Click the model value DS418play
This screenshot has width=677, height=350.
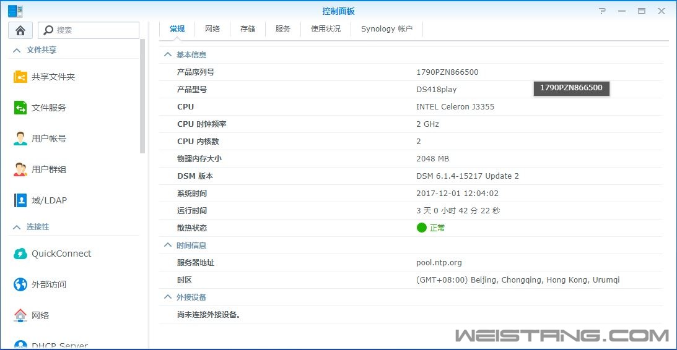coord(437,89)
